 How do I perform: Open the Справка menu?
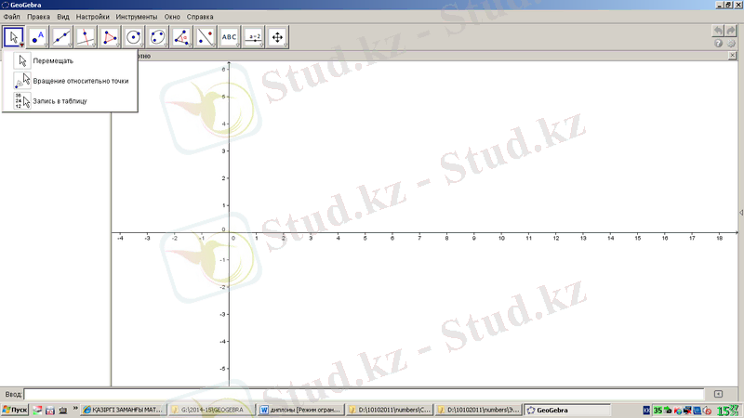point(200,17)
